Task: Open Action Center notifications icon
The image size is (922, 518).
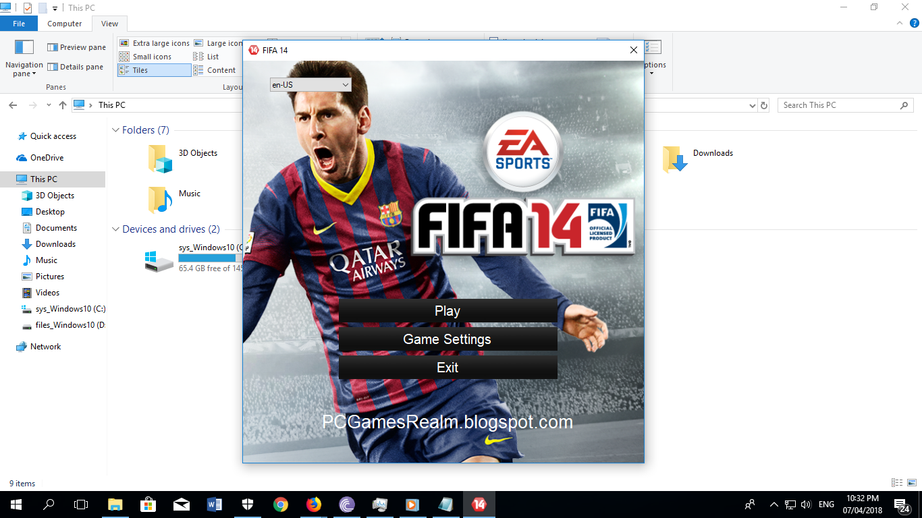Action: coord(902,505)
